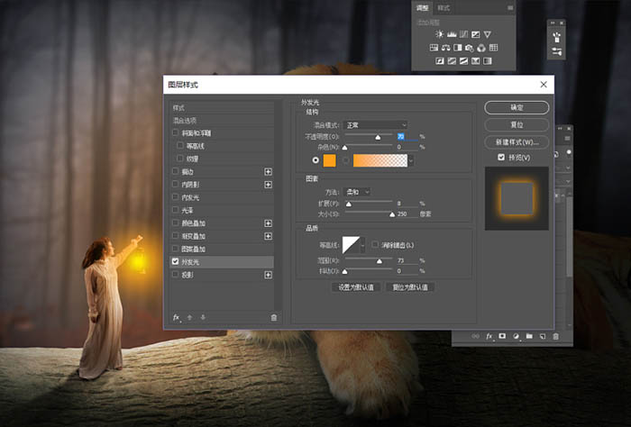Screen dimensions: 631x427
Task: Add a Photo Filter adjustment camera icon
Action: (470, 48)
